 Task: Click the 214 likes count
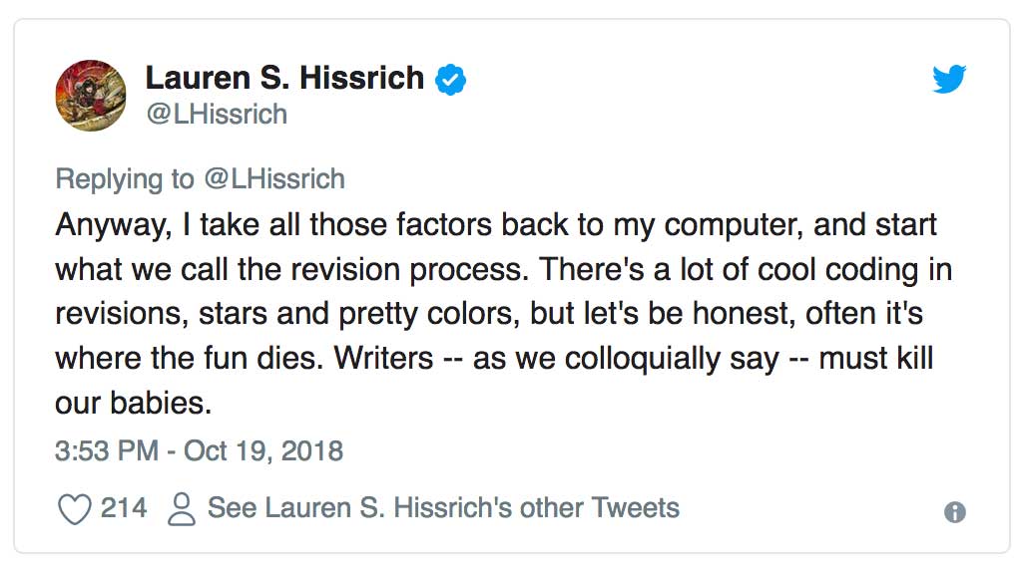(124, 508)
